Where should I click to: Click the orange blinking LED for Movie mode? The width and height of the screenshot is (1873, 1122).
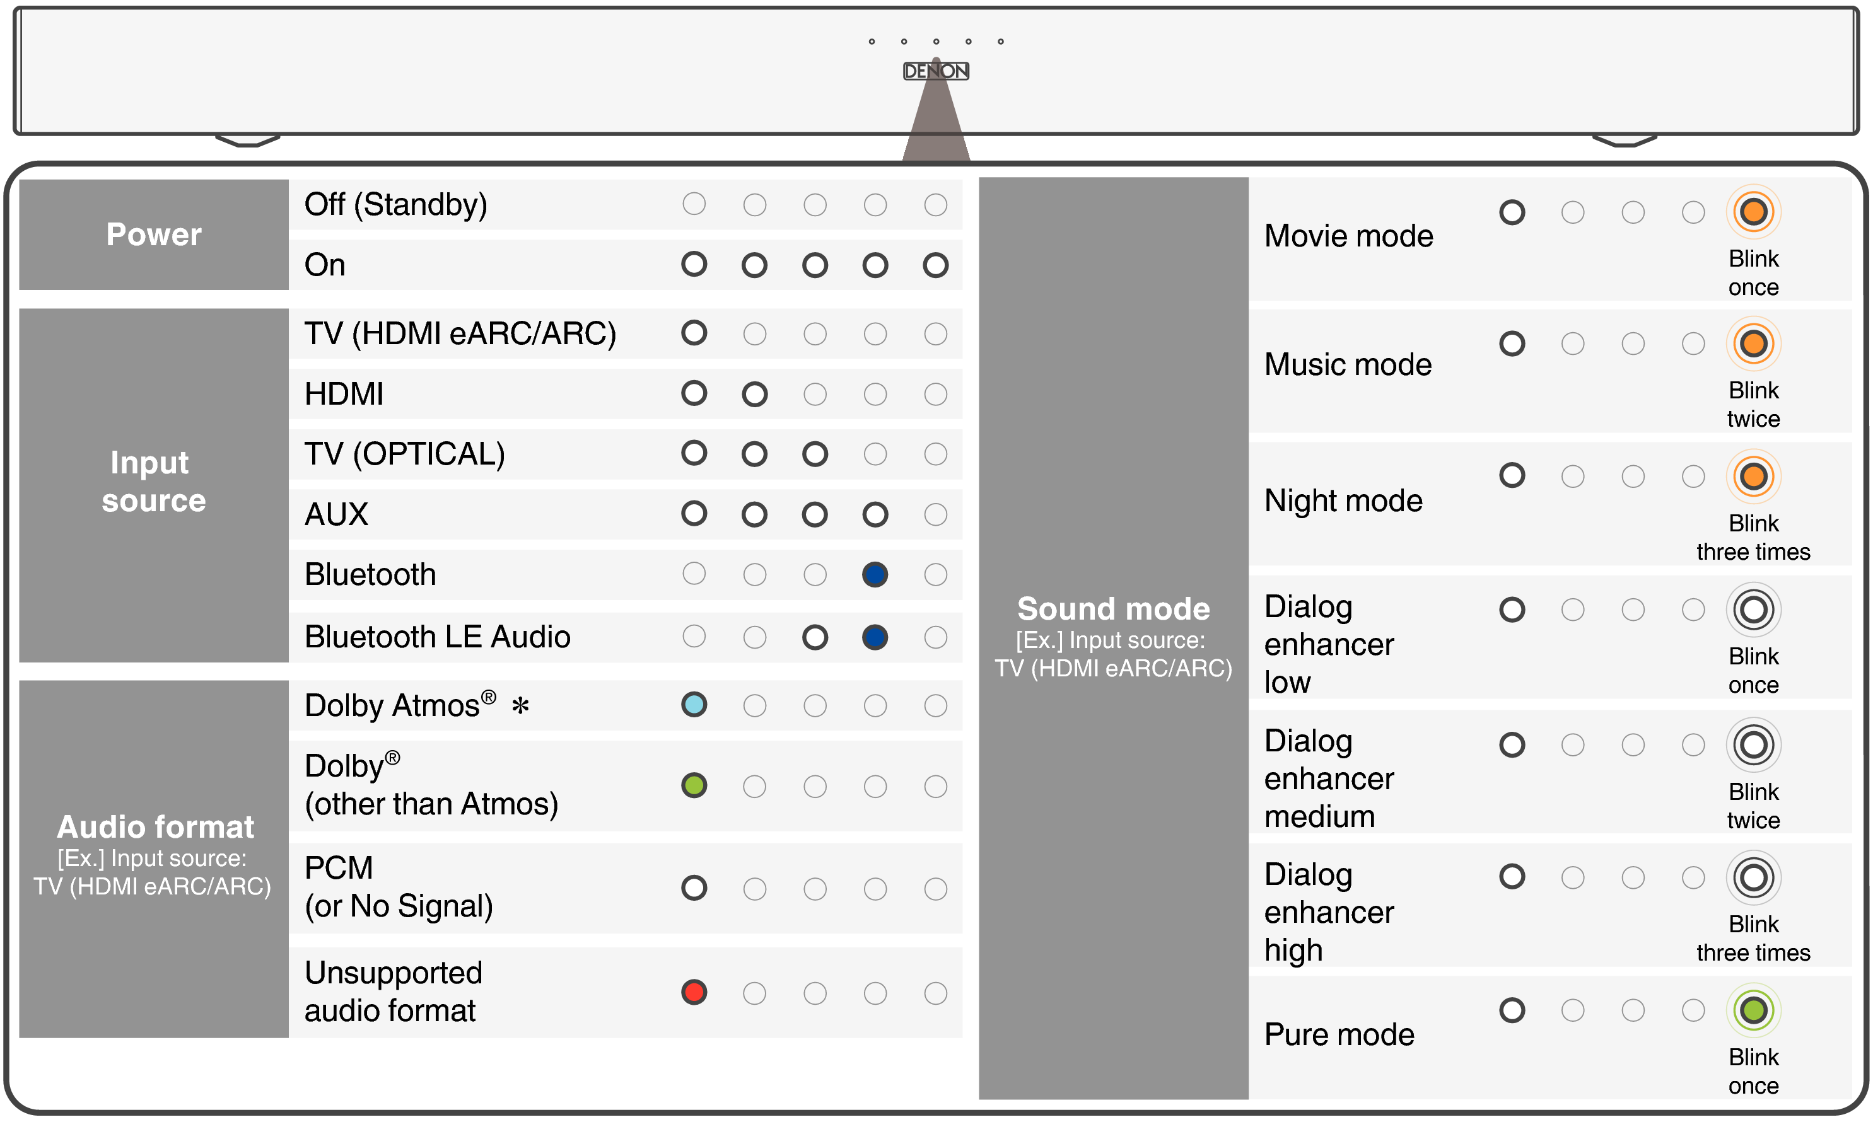(x=1753, y=212)
